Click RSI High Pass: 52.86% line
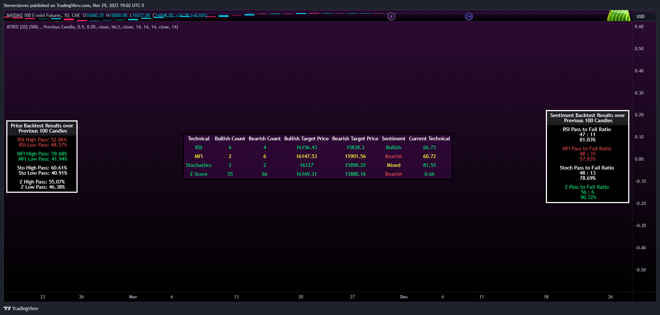Viewport: 660px width, 315px height. 42,140
